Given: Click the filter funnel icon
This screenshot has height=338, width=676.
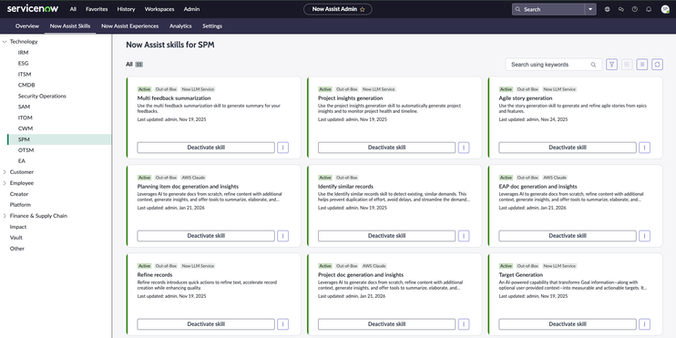Looking at the screenshot, I should point(611,65).
